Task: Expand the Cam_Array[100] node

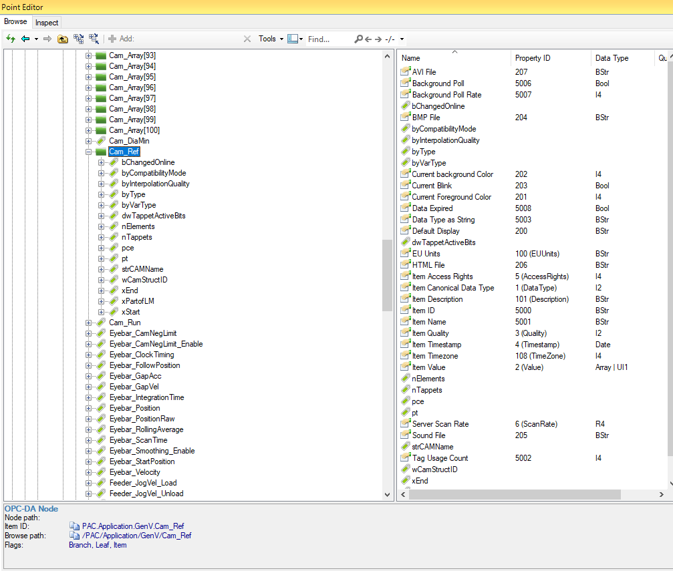Action: click(89, 130)
